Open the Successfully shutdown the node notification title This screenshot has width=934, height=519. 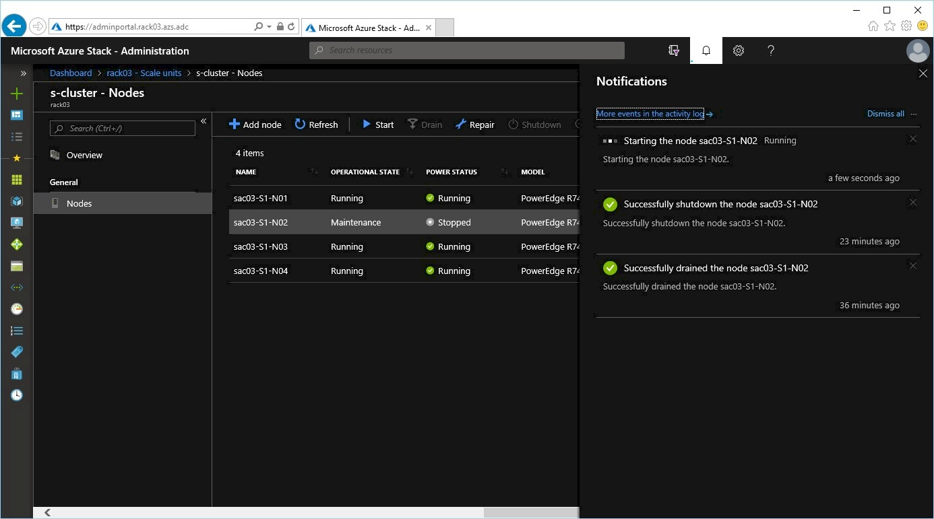[x=721, y=204]
